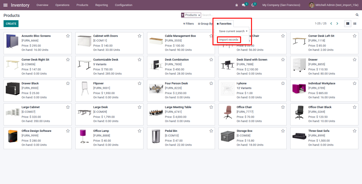Click the Desk Stand with Screen image

coord(228,65)
